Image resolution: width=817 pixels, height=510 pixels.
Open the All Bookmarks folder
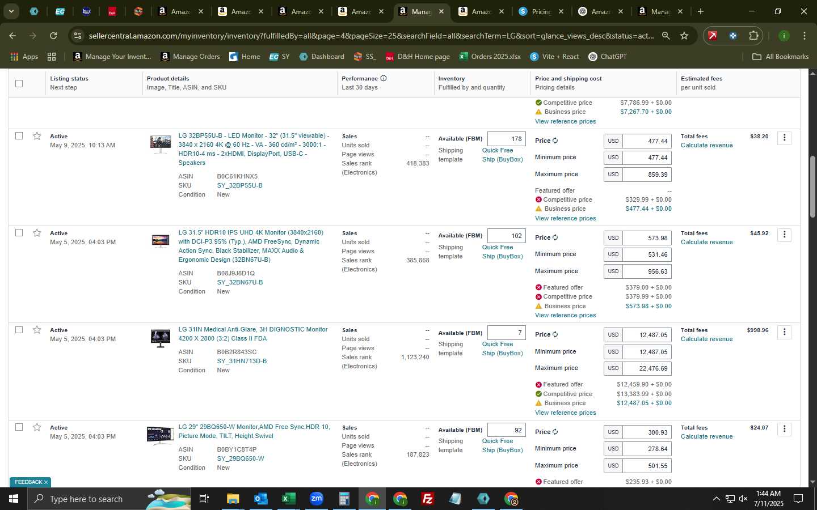(780, 57)
